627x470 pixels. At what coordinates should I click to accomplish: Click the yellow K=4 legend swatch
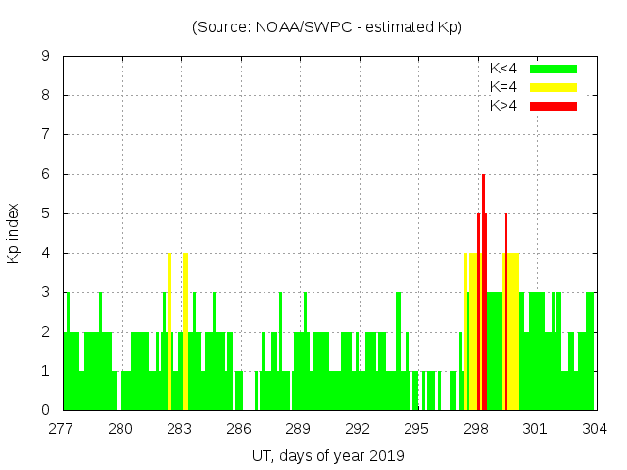tap(554, 87)
